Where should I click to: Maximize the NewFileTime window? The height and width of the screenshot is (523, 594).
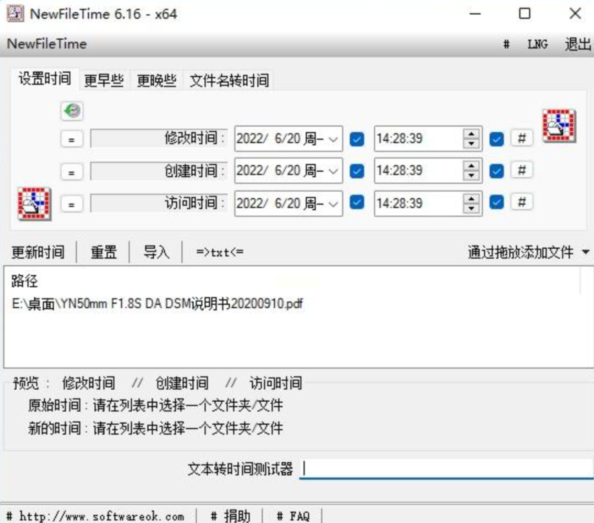[x=524, y=14]
